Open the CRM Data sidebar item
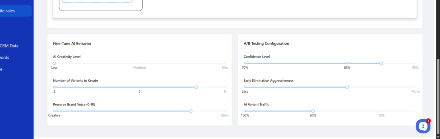 pos(9,46)
